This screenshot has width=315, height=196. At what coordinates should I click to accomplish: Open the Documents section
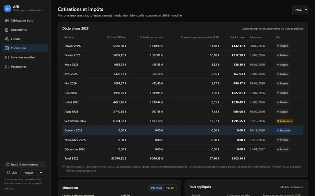click(25, 30)
